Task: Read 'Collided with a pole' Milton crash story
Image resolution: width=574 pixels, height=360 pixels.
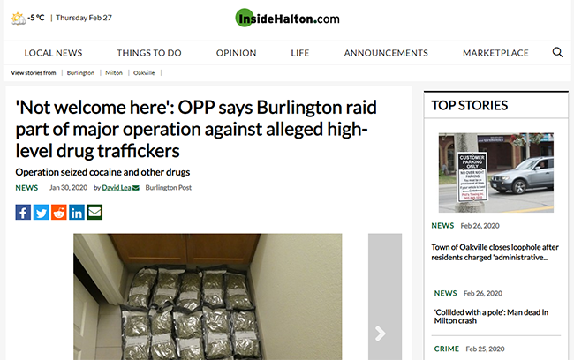Action: click(491, 317)
